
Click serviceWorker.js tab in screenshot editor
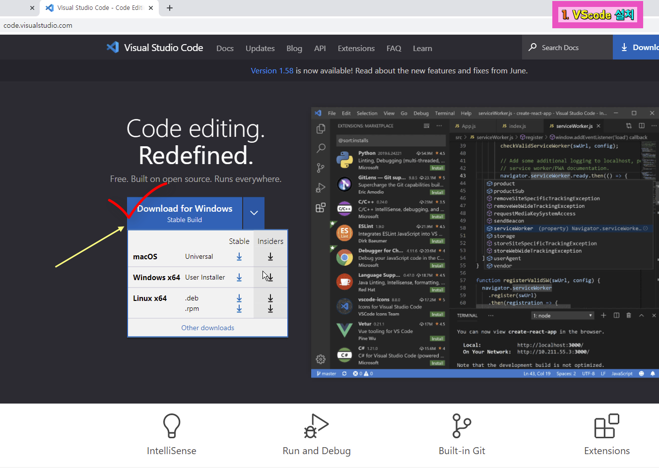[574, 126]
